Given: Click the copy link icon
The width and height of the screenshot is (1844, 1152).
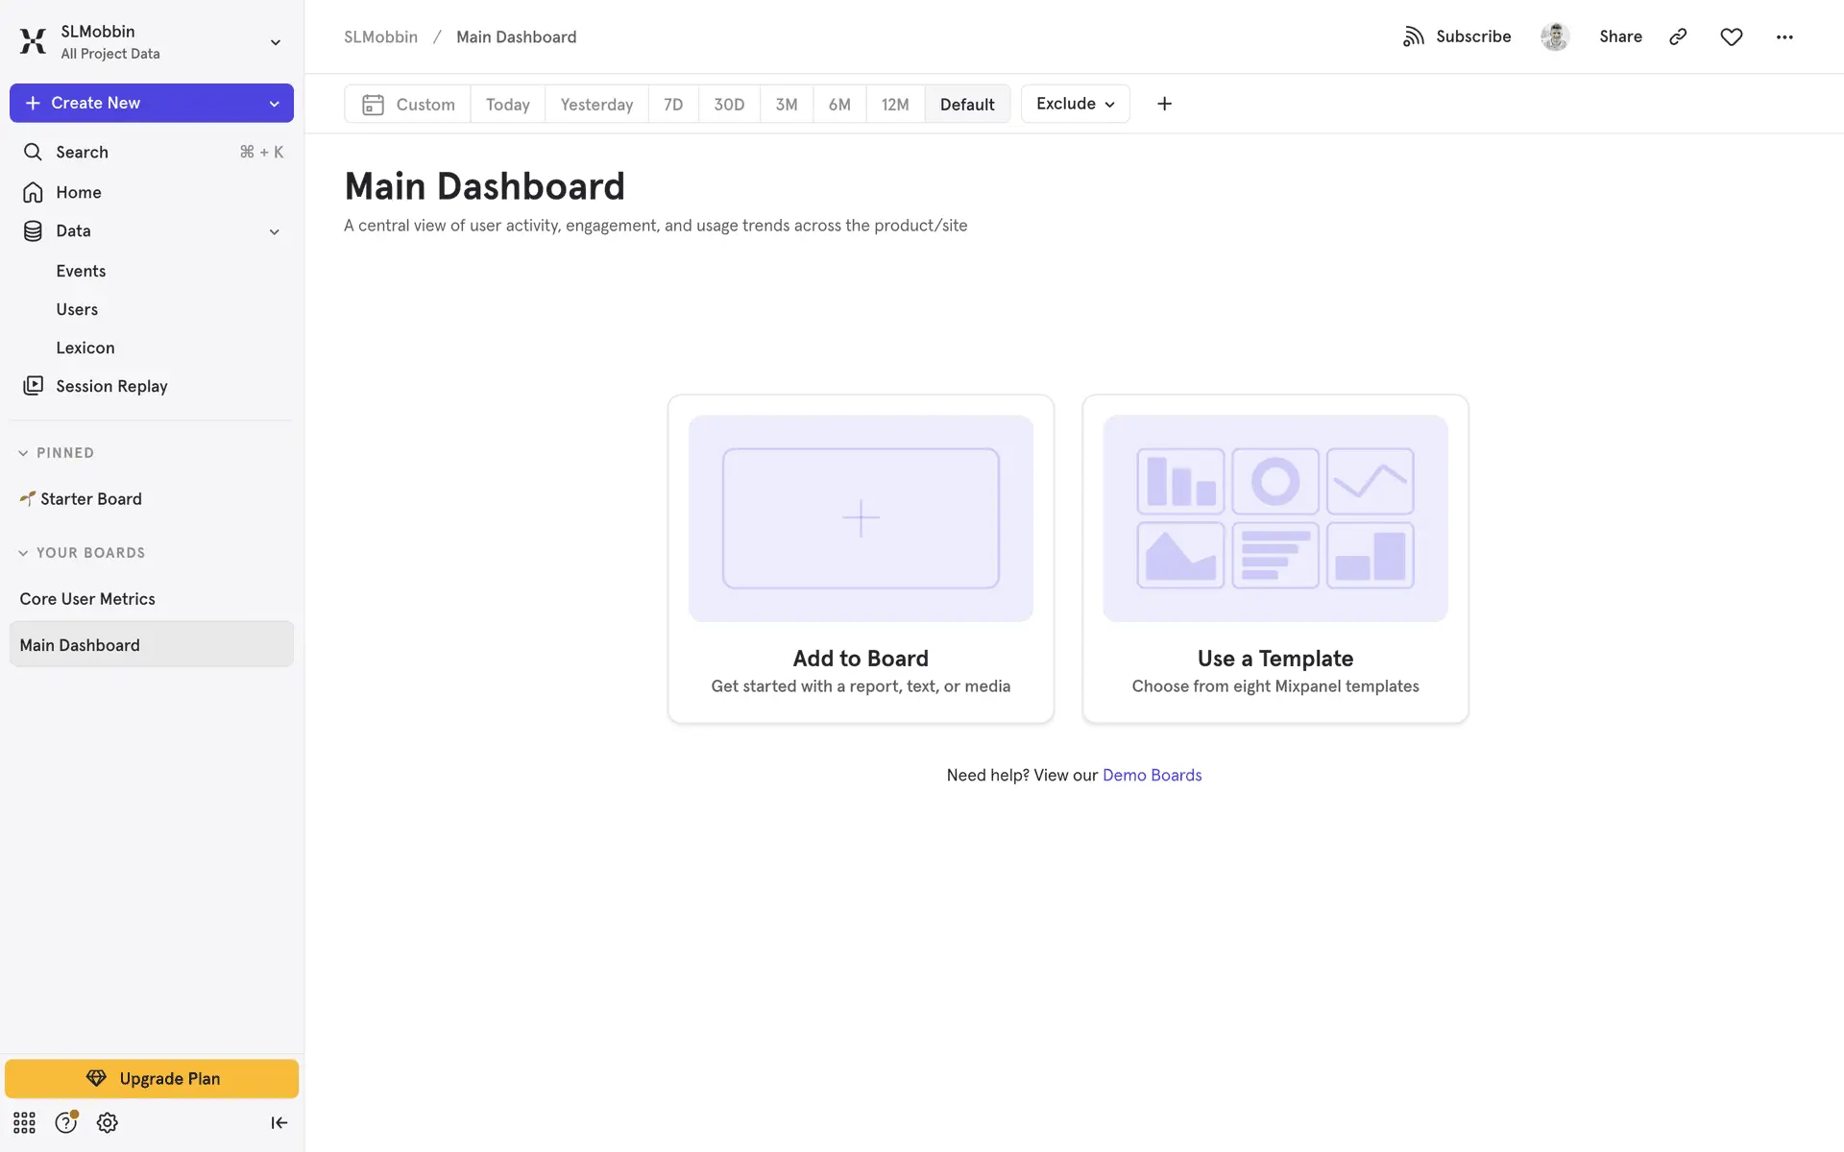Looking at the screenshot, I should coord(1678,36).
